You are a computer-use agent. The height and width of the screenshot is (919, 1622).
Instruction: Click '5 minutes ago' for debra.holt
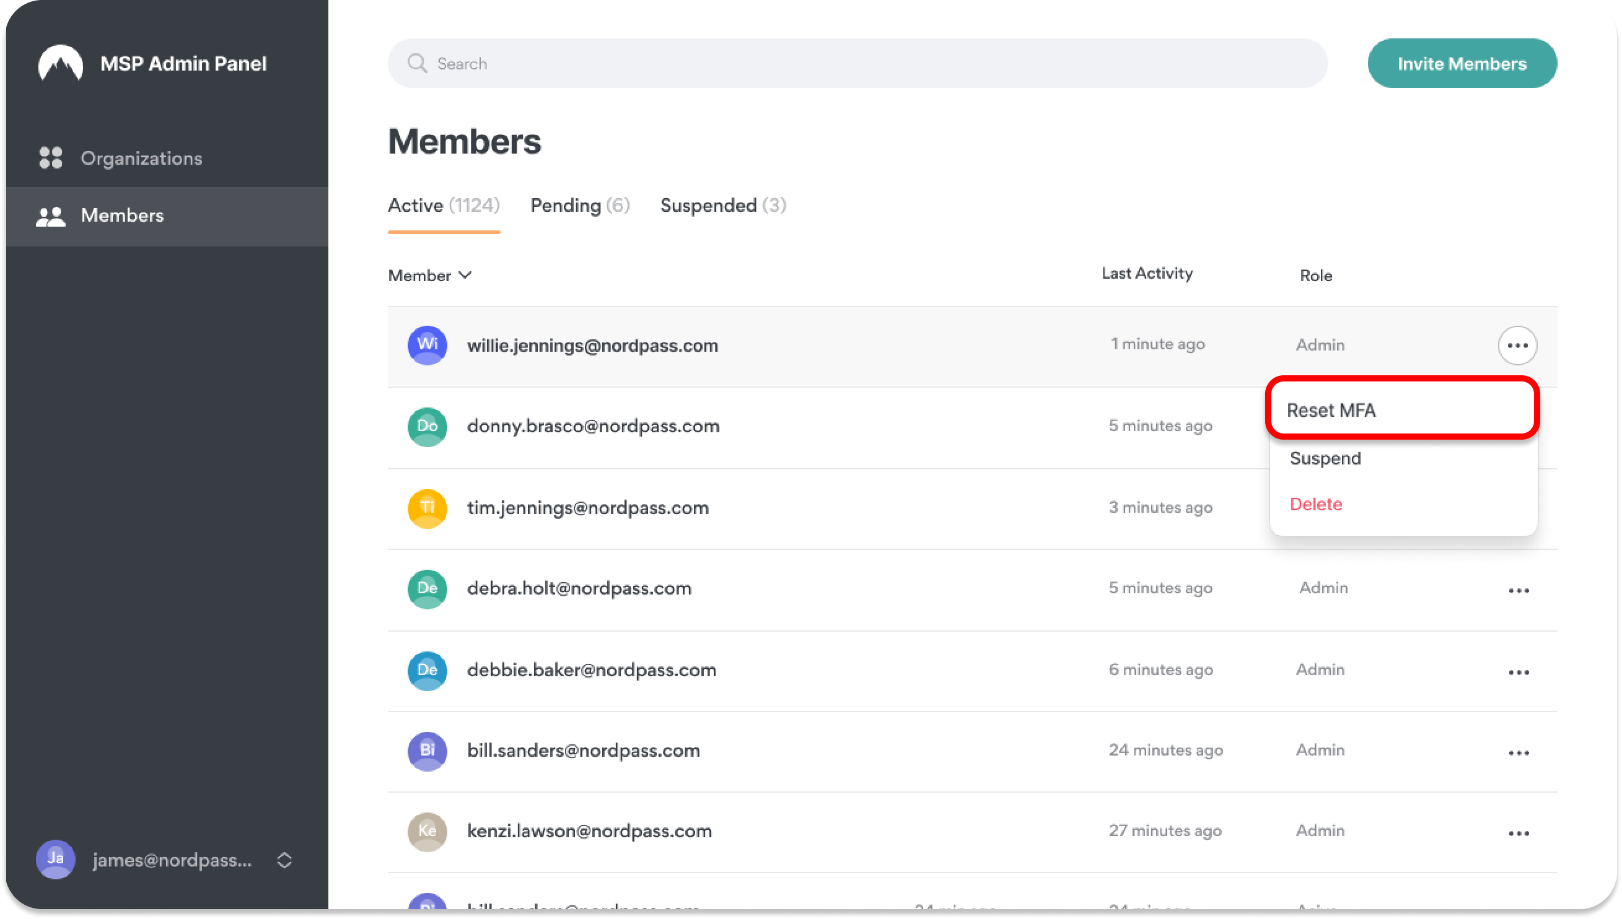coord(1160,588)
